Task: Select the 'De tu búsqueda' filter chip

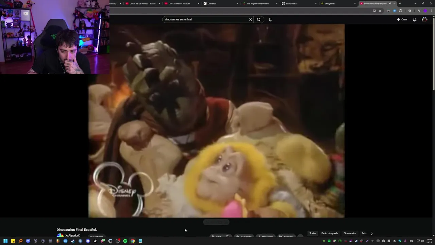Action: coord(330,233)
